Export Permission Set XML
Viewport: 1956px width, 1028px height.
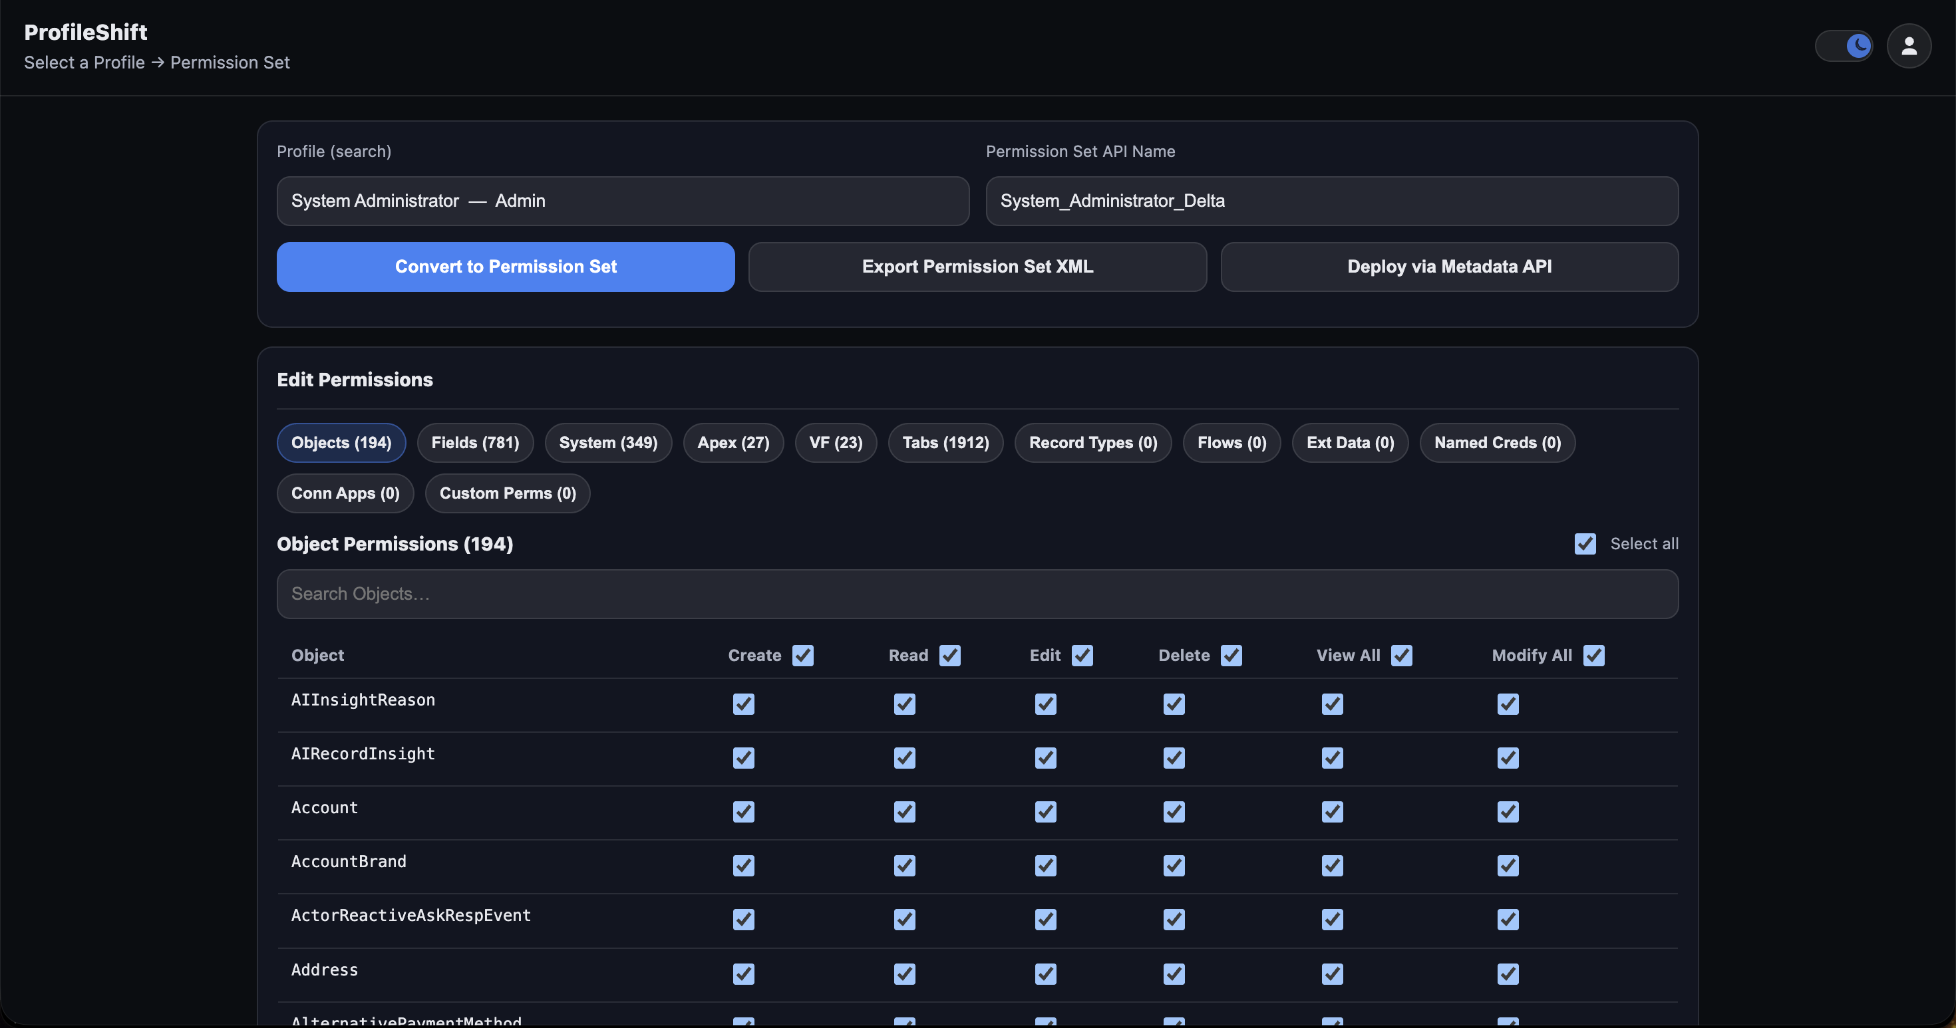pos(977,267)
